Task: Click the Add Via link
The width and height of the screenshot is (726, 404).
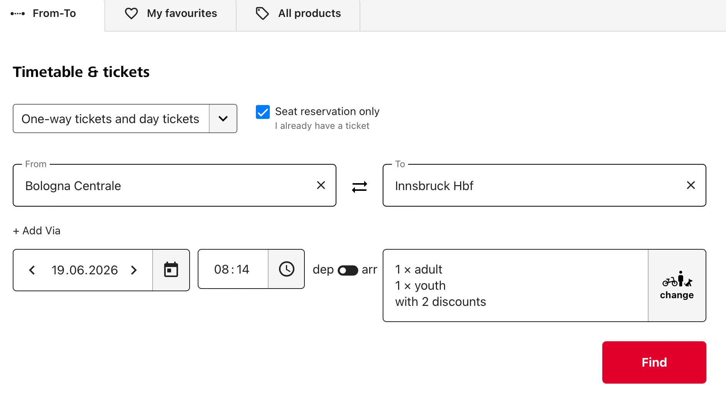Action: [x=37, y=231]
